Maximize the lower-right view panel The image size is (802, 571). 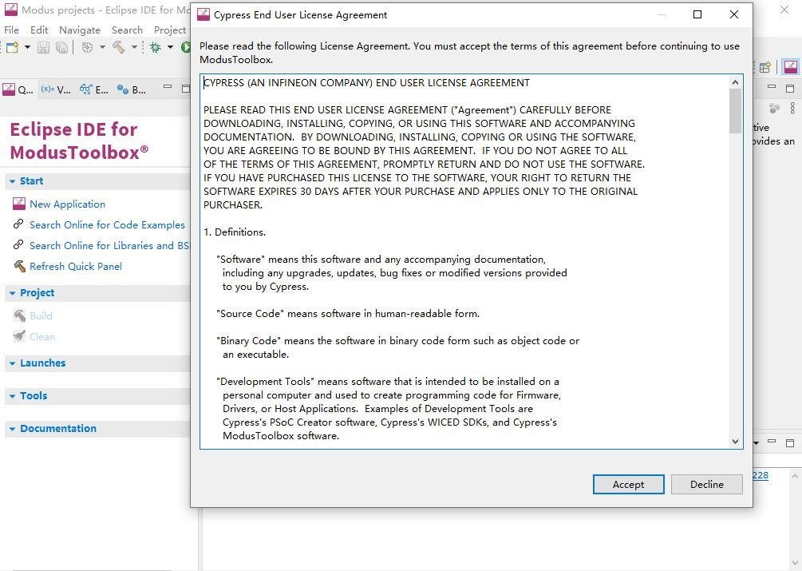tap(790, 443)
